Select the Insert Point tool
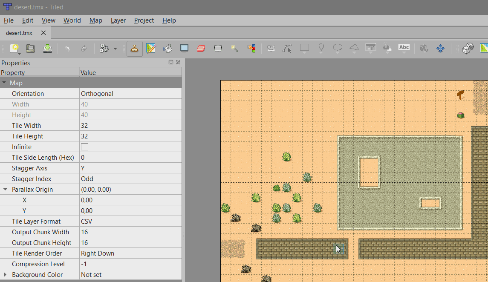Screen dimensions: 488x282 321,48
